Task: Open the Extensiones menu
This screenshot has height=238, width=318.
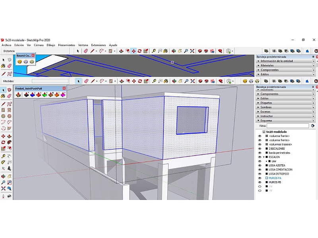Action: [x=99, y=45]
